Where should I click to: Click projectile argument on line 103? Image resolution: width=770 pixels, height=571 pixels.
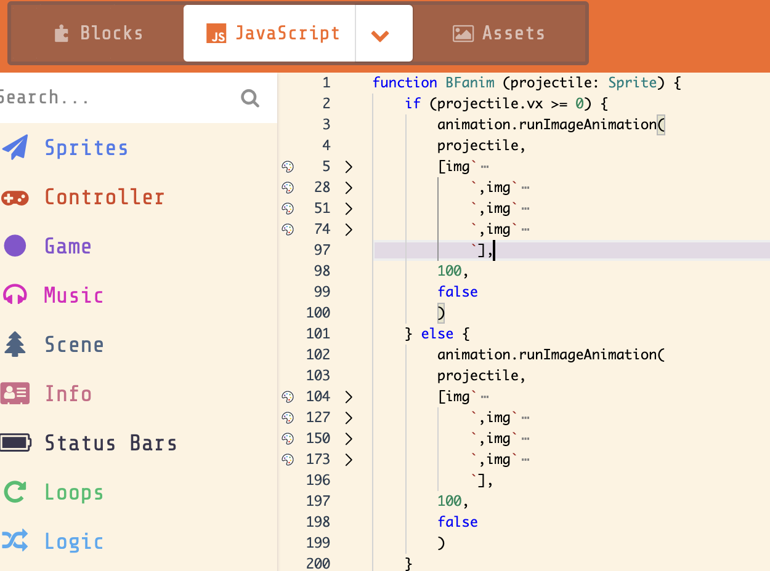[x=477, y=376]
